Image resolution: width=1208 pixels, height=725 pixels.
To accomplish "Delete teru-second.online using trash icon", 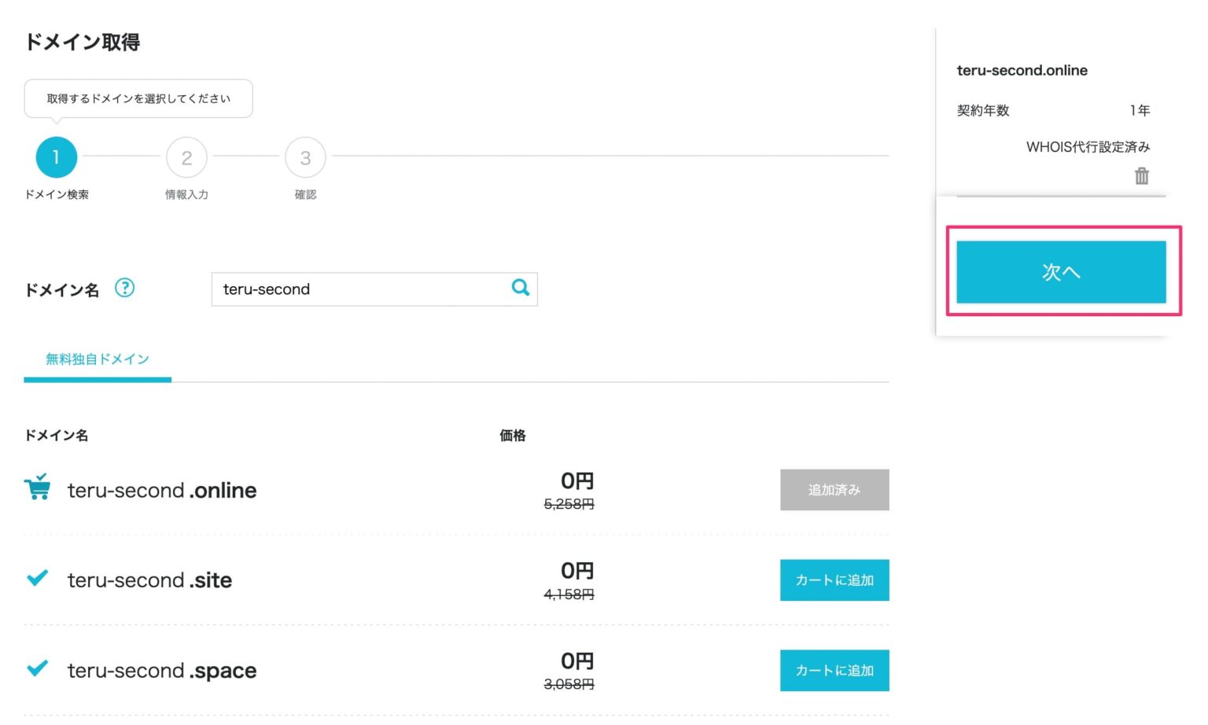I will (1141, 176).
